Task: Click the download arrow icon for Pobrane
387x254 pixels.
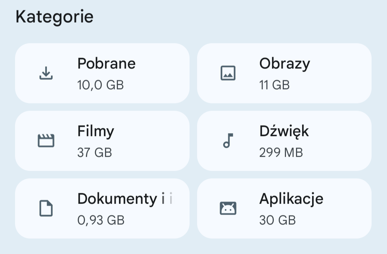Action: 46,73
